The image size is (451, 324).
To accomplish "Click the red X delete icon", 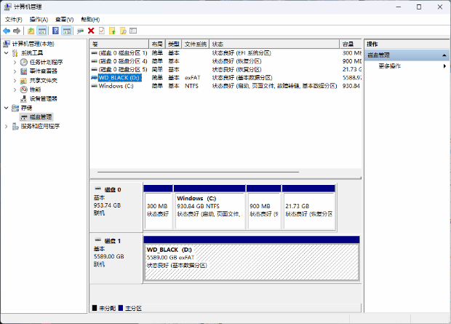I will pos(91,31).
